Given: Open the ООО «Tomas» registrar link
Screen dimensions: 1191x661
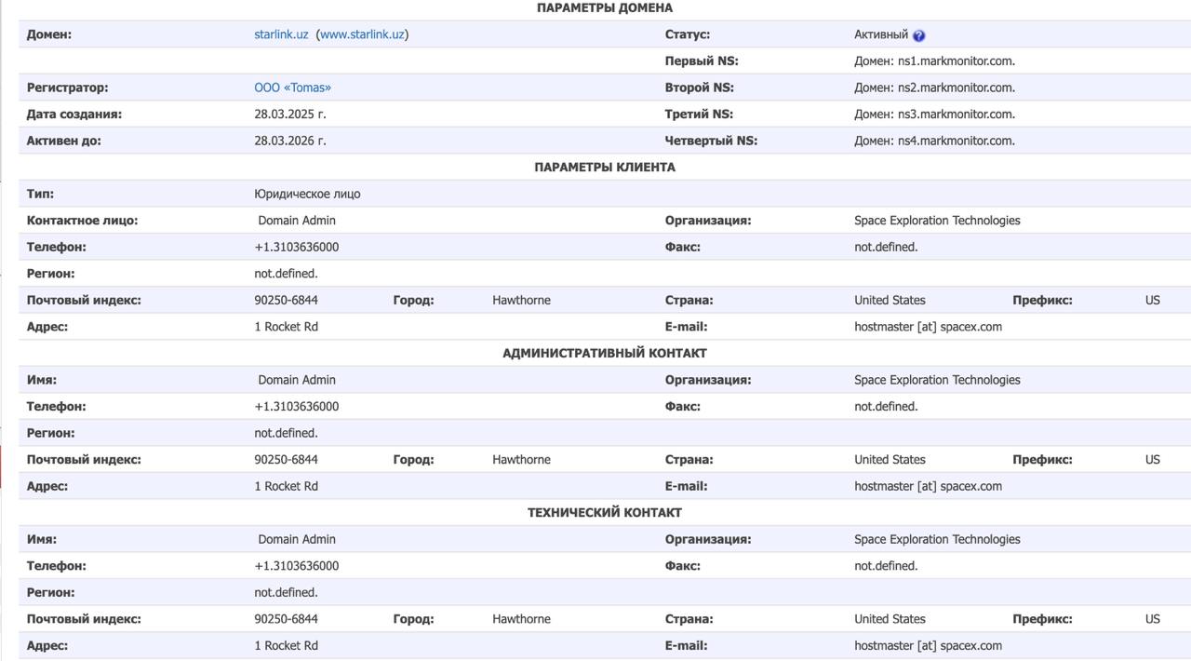Looking at the screenshot, I should tap(292, 88).
